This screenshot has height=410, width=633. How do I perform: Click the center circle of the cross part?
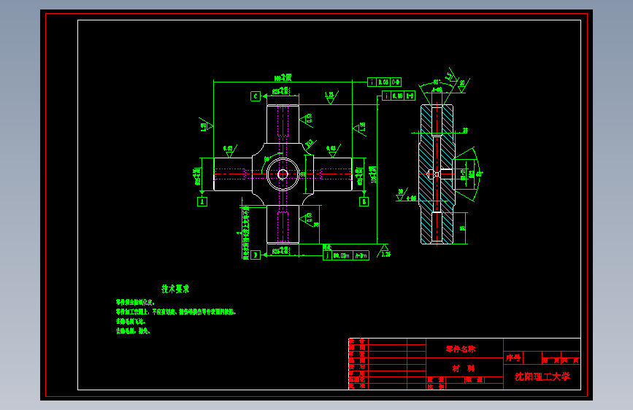[x=283, y=174]
